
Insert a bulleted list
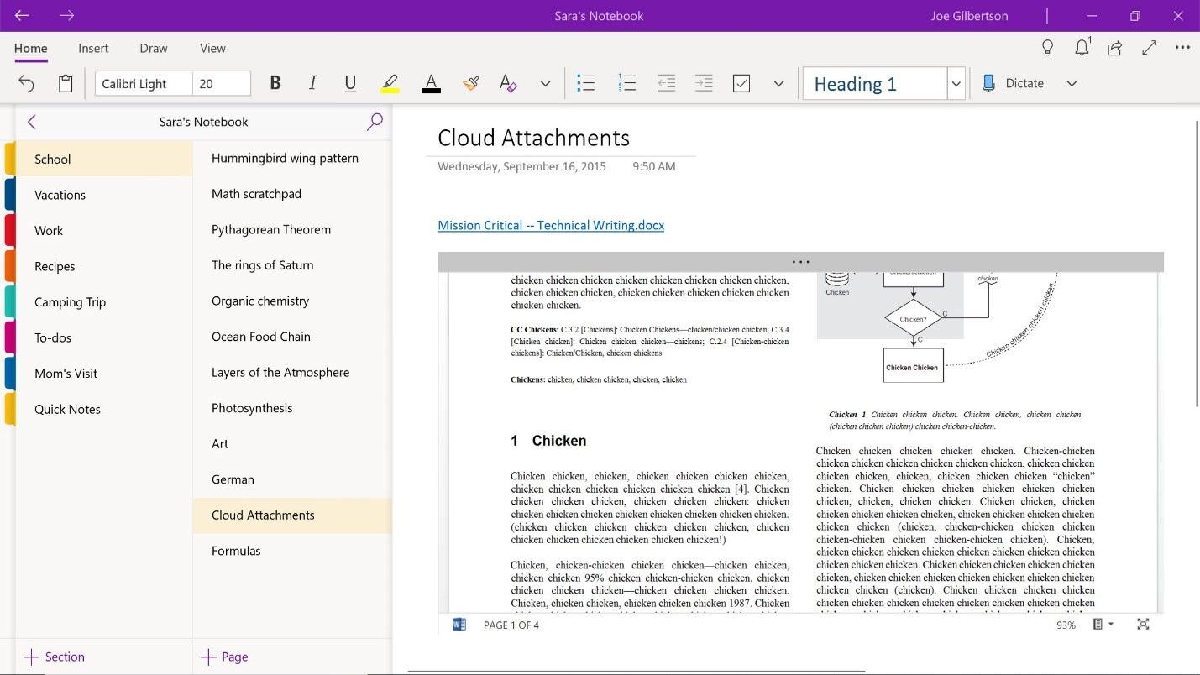[x=586, y=83]
